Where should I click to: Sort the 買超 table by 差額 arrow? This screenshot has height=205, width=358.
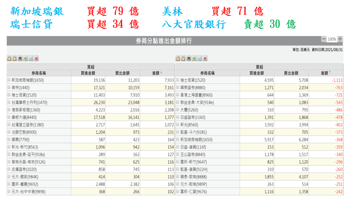(161, 73)
